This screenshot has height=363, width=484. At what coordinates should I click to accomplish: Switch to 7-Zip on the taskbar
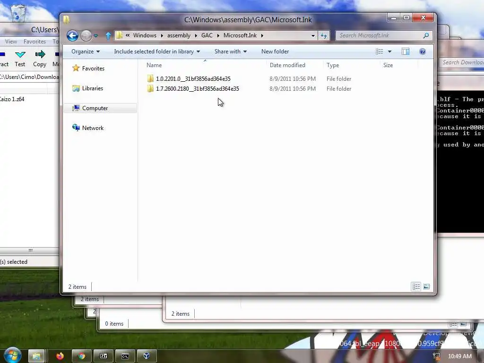tap(104, 356)
